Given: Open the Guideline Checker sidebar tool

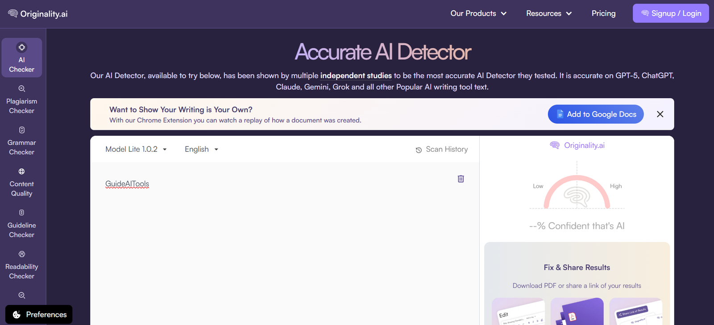Looking at the screenshot, I should coord(22,224).
